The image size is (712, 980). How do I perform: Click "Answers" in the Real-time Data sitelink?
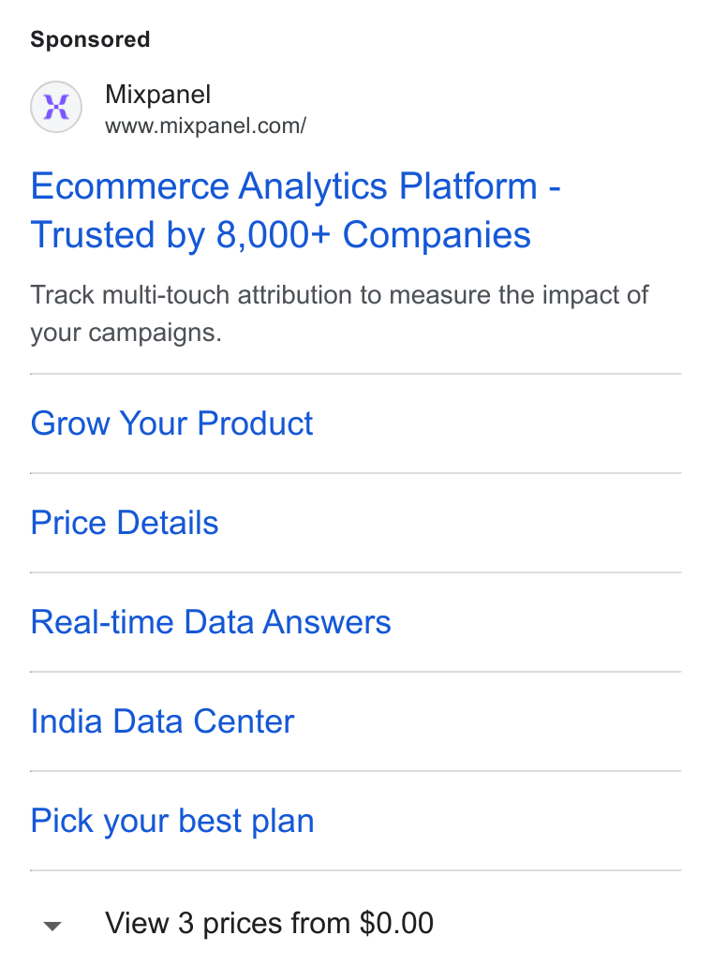coord(327,622)
